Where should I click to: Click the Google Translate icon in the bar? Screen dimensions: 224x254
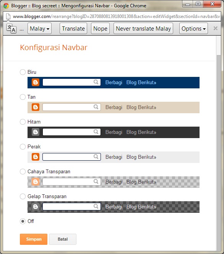11,29
